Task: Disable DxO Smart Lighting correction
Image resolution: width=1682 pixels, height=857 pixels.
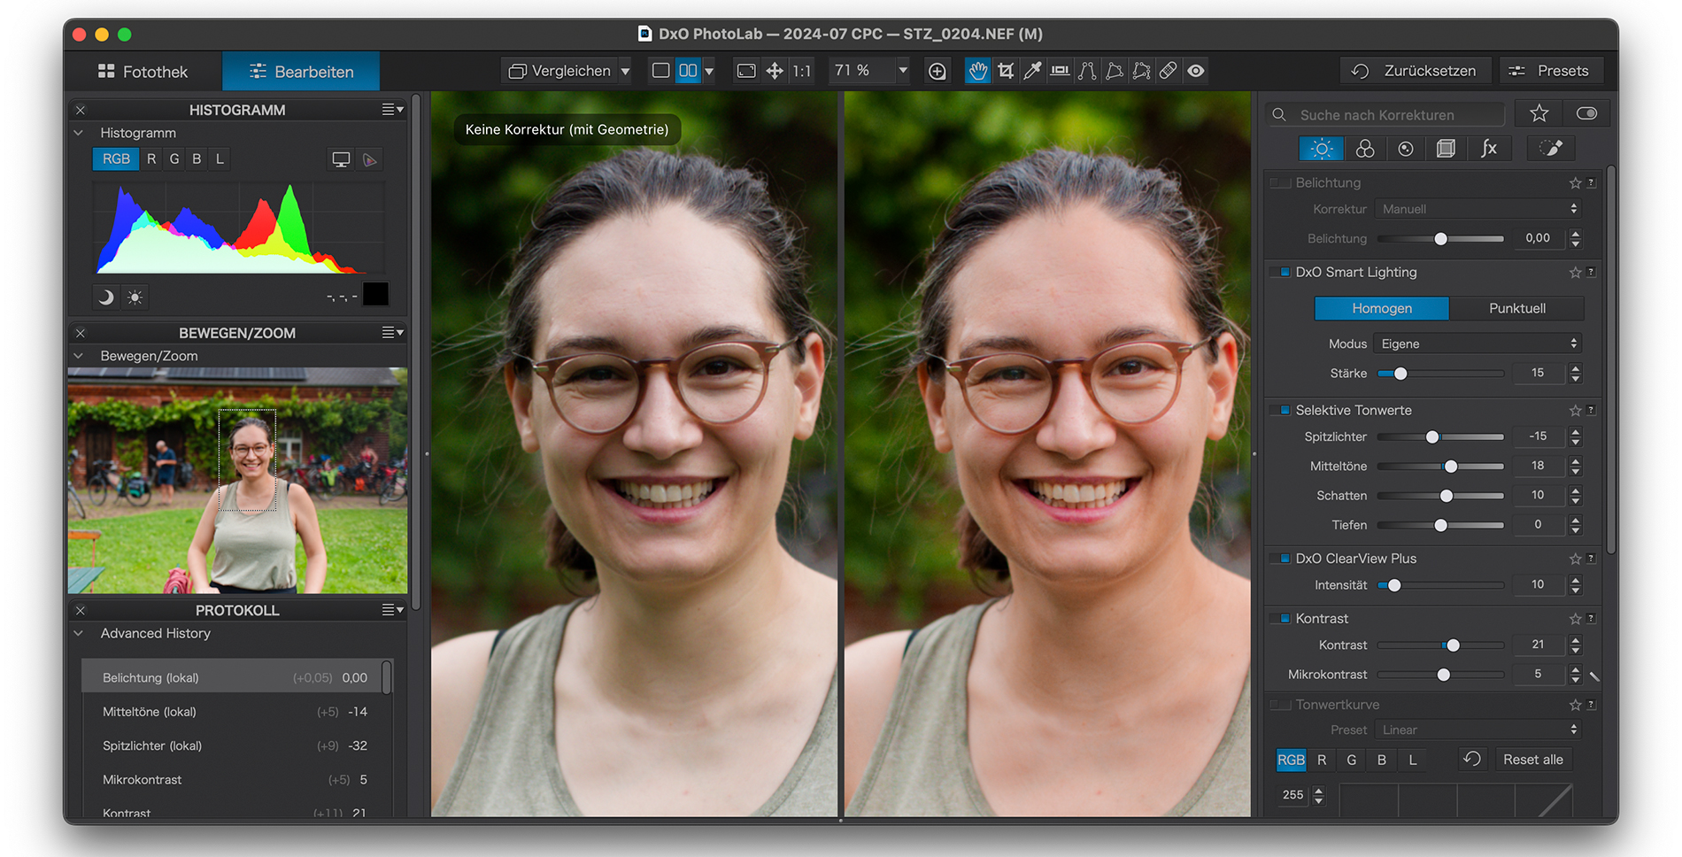Action: 1281,273
